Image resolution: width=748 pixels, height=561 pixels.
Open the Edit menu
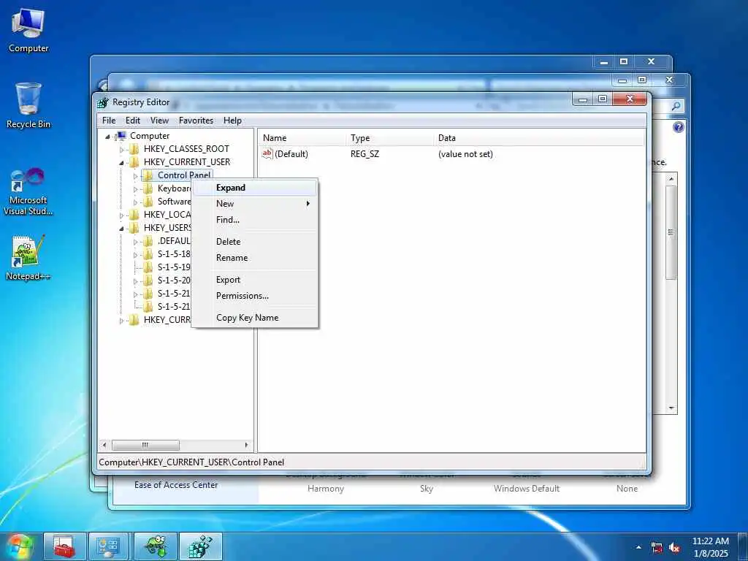click(x=133, y=121)
